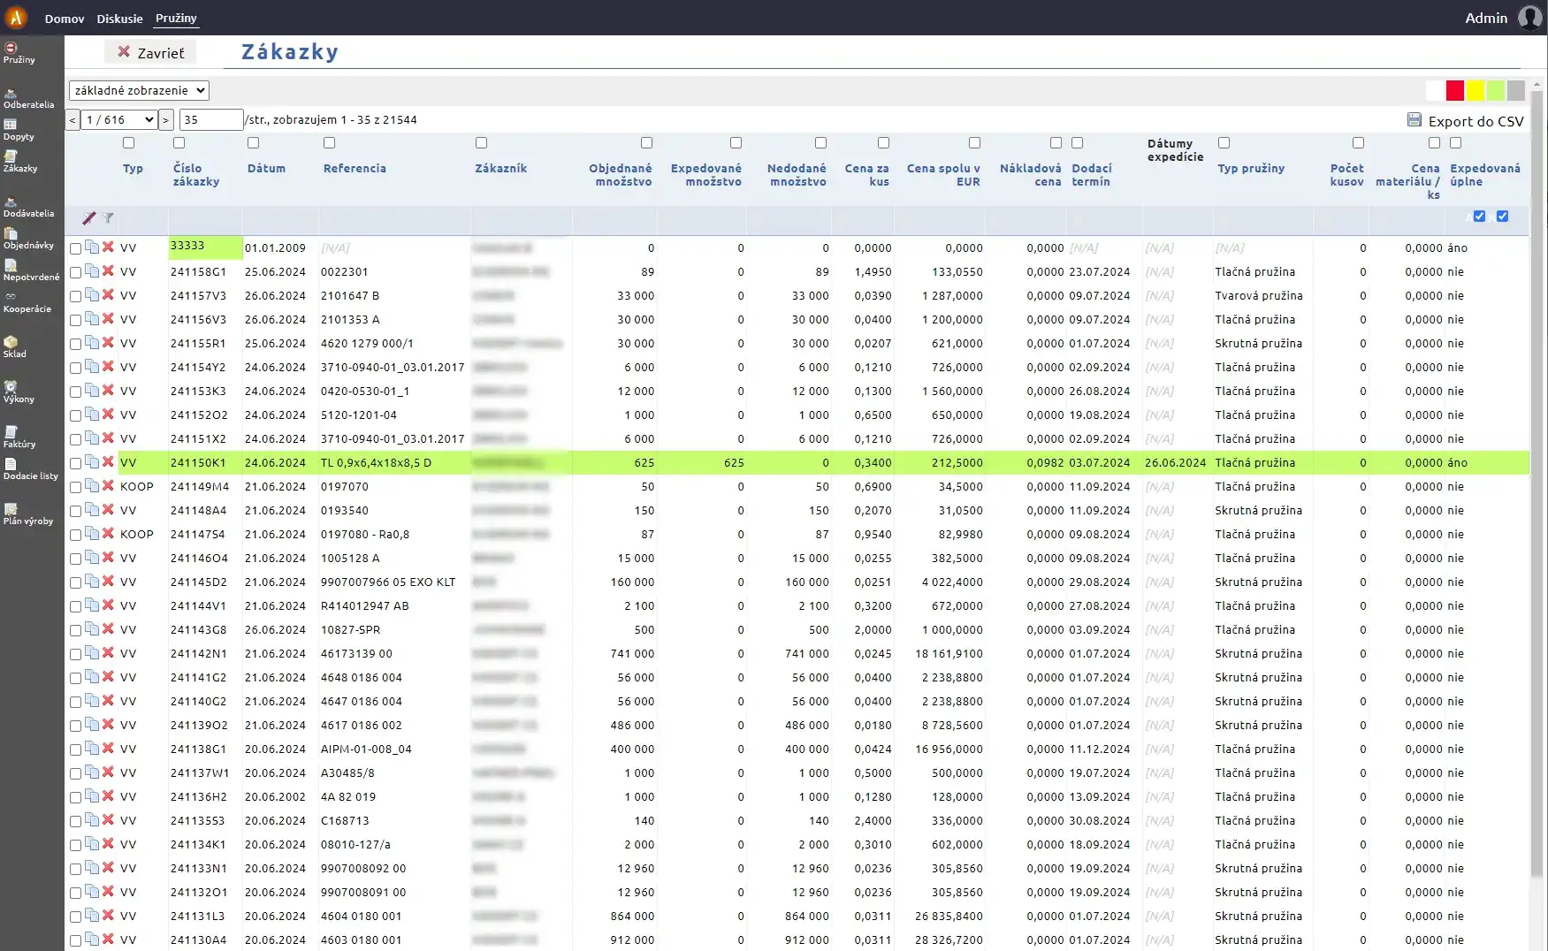The width and height of the screenshot is (1548, 951).
Task: Open Faktúry in the sidebar
Action: pyautogui.click(x=19, y=437)
